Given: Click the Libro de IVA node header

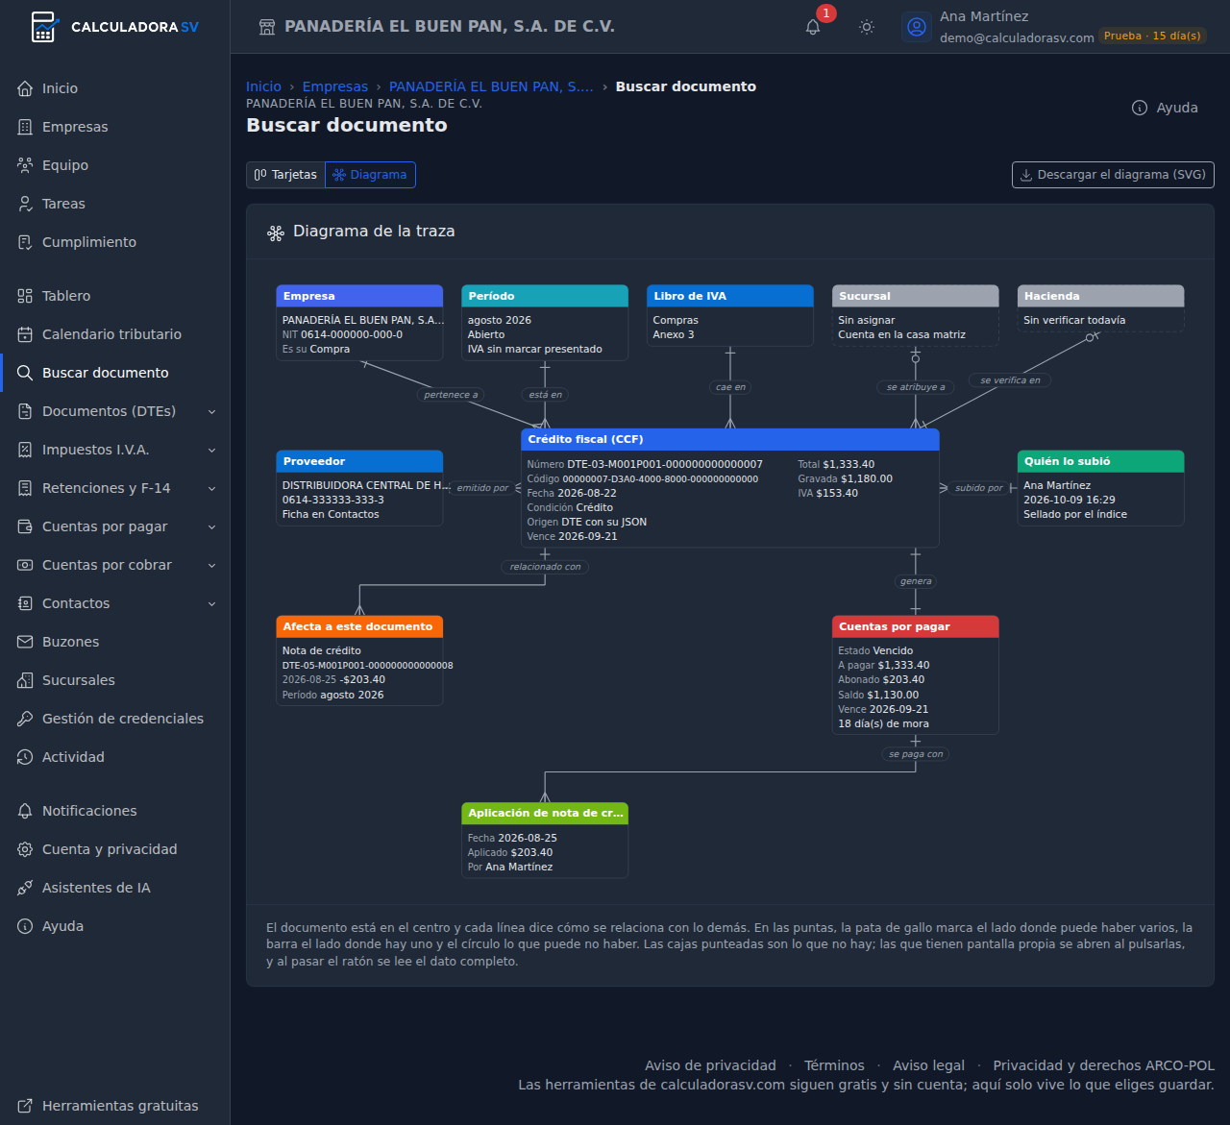Looking at the screenshot, I should 730,296.
